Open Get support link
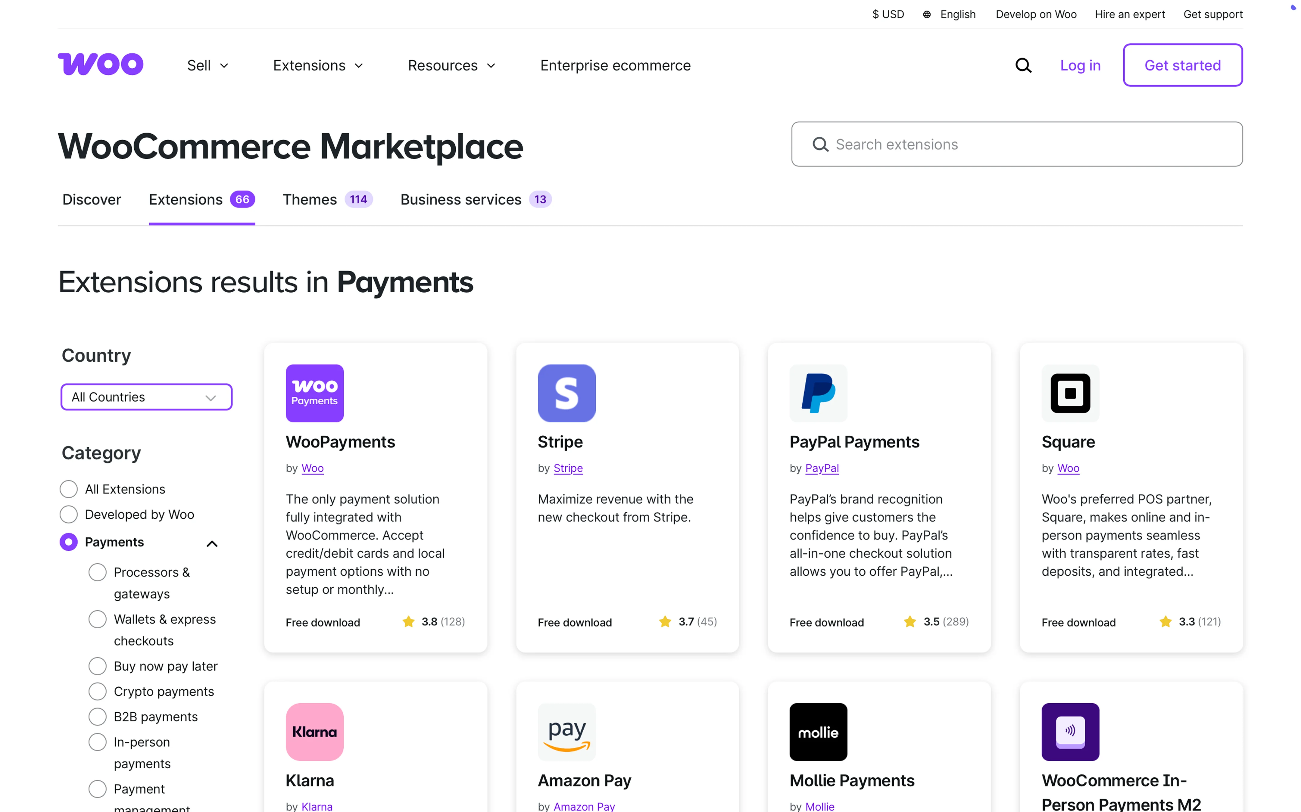 pyautogui.click(x=1213, y=14)
